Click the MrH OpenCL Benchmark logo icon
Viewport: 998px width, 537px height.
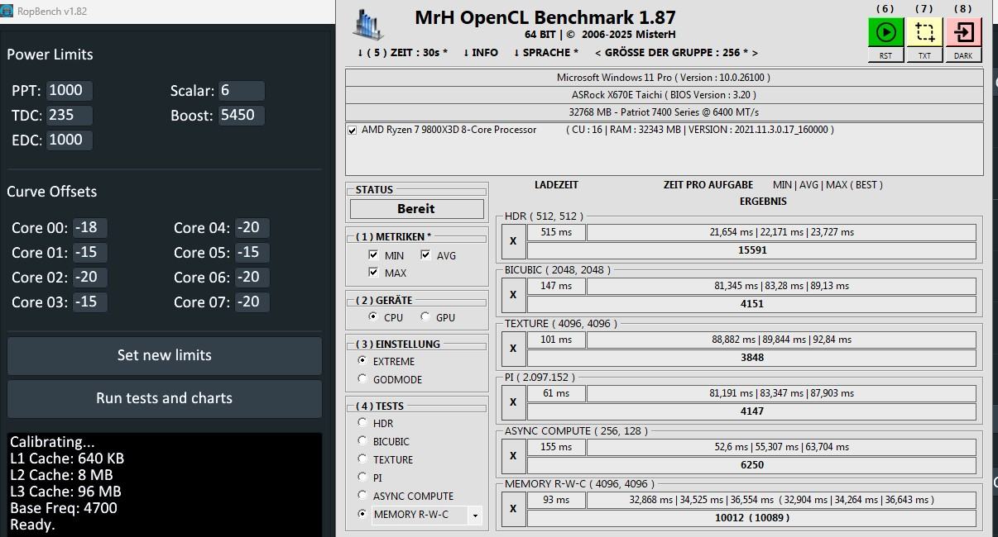pyautogui.click(x=368, y=24)
